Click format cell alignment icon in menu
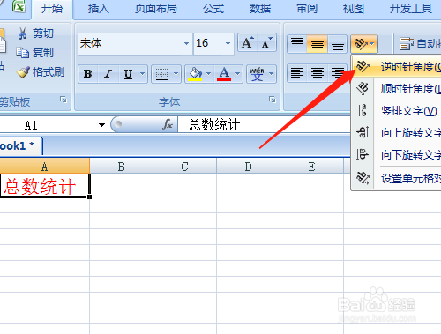 (x=363, y=178)
